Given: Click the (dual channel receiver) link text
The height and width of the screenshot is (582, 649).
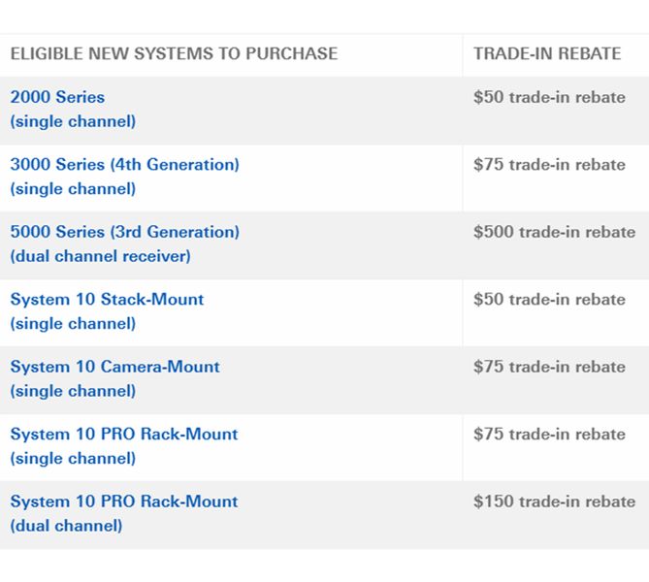Looking at the screenshot, I should point(101,256).
